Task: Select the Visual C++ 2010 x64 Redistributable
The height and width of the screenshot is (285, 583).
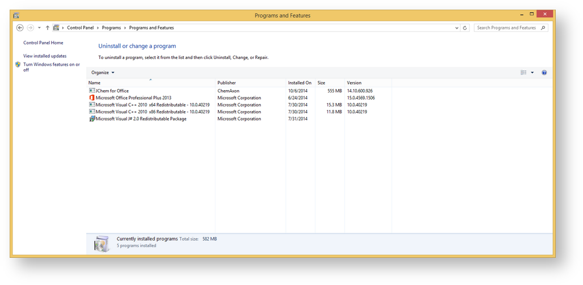Action: coord(153,105)
